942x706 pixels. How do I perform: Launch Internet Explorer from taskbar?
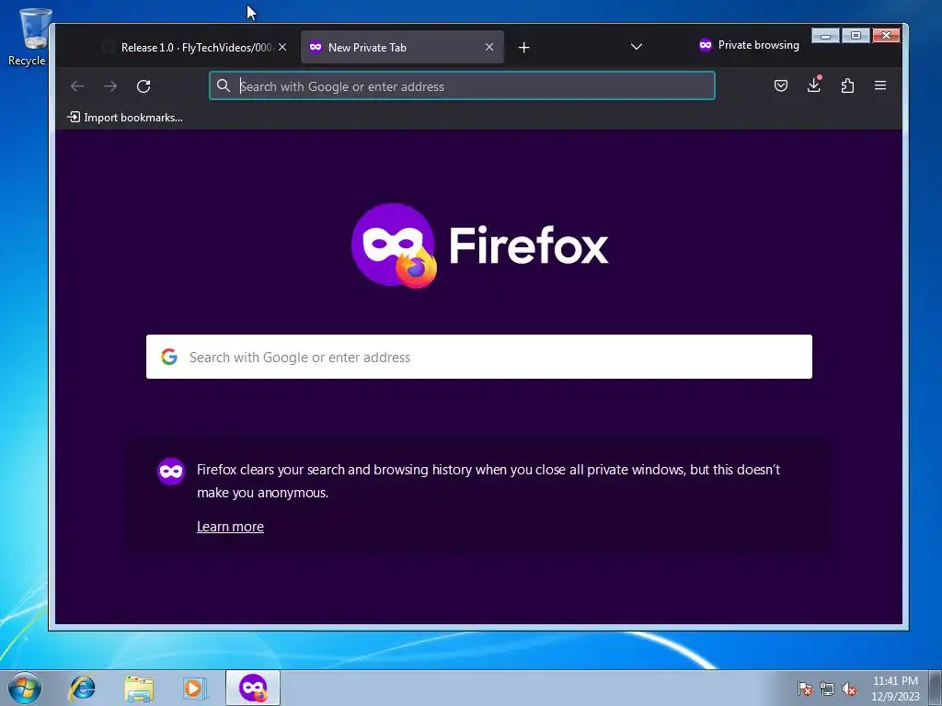point(82,688)
